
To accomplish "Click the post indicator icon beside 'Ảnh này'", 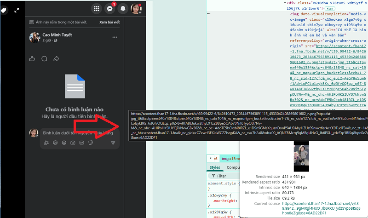I will pyautogui.click(x=31, y=22).
